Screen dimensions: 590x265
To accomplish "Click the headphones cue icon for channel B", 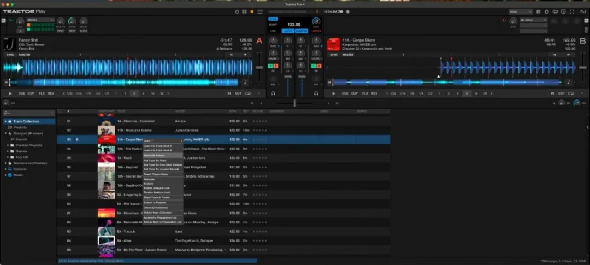I will click(316, 93).
